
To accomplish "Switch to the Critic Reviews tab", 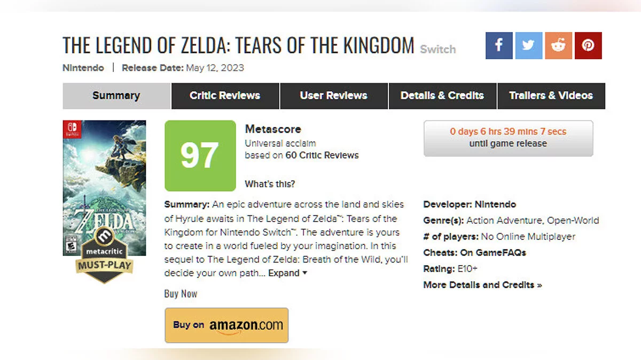I will coord(225,96).
